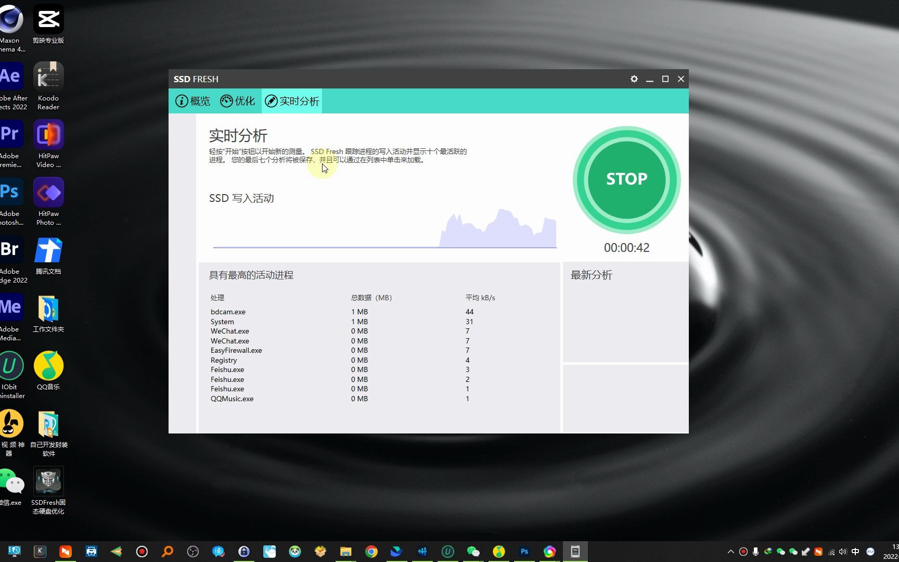The image size is (899, 562).
Task: Open the printer icon on the taskbar
Action: (91, 552)
